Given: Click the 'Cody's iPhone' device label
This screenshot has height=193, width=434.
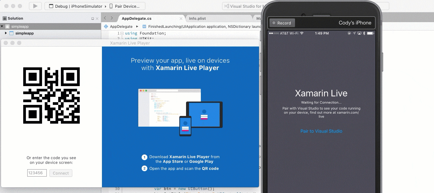Looking at the screenshot, I should click(x=355, y=23).
